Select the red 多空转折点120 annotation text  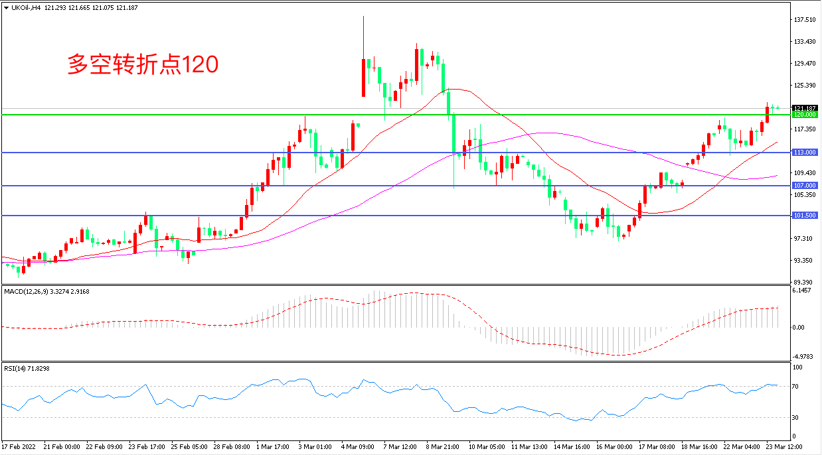[143, 64]
